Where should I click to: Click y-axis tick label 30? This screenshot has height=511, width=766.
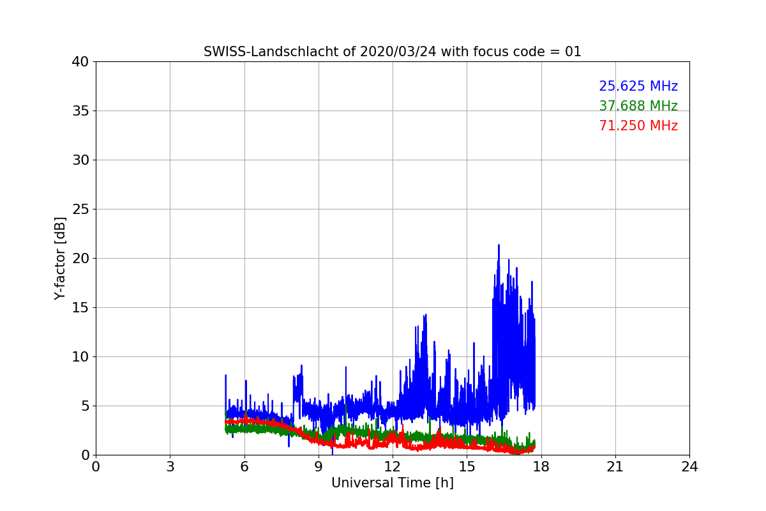(x=80, y=160)
